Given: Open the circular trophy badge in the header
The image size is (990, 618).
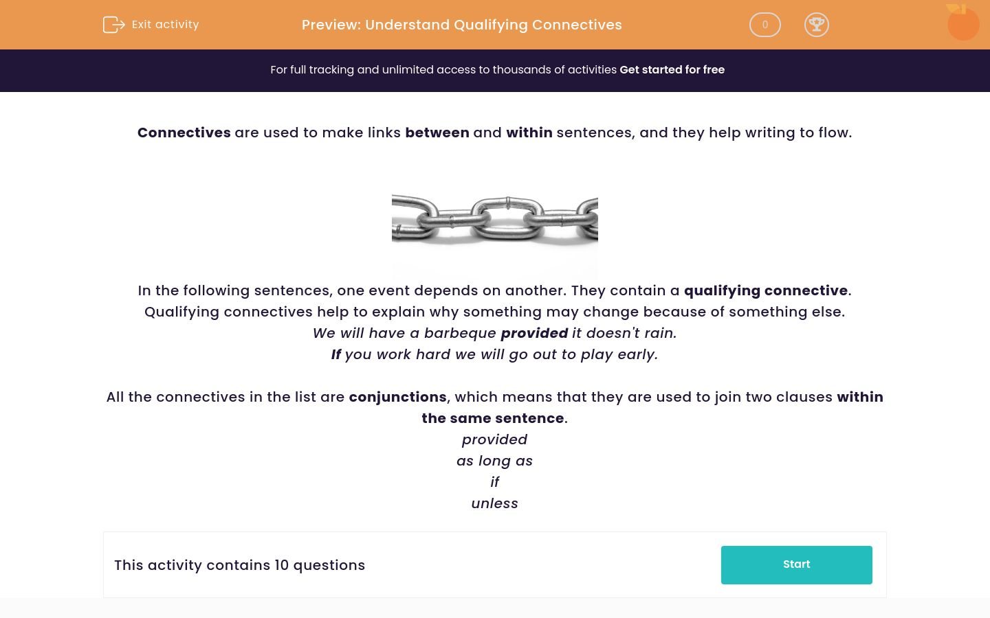Looking at the screenshot, I should [817, 25].
